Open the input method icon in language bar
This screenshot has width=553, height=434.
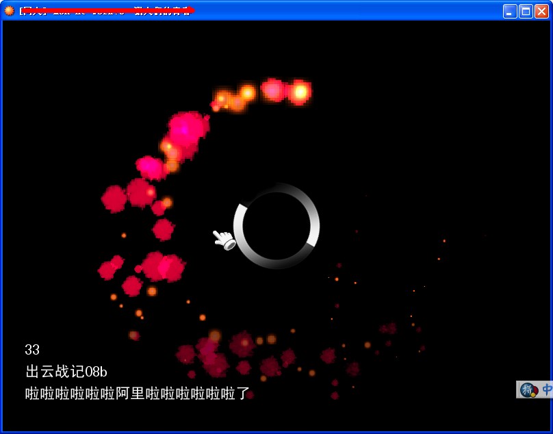529,390
